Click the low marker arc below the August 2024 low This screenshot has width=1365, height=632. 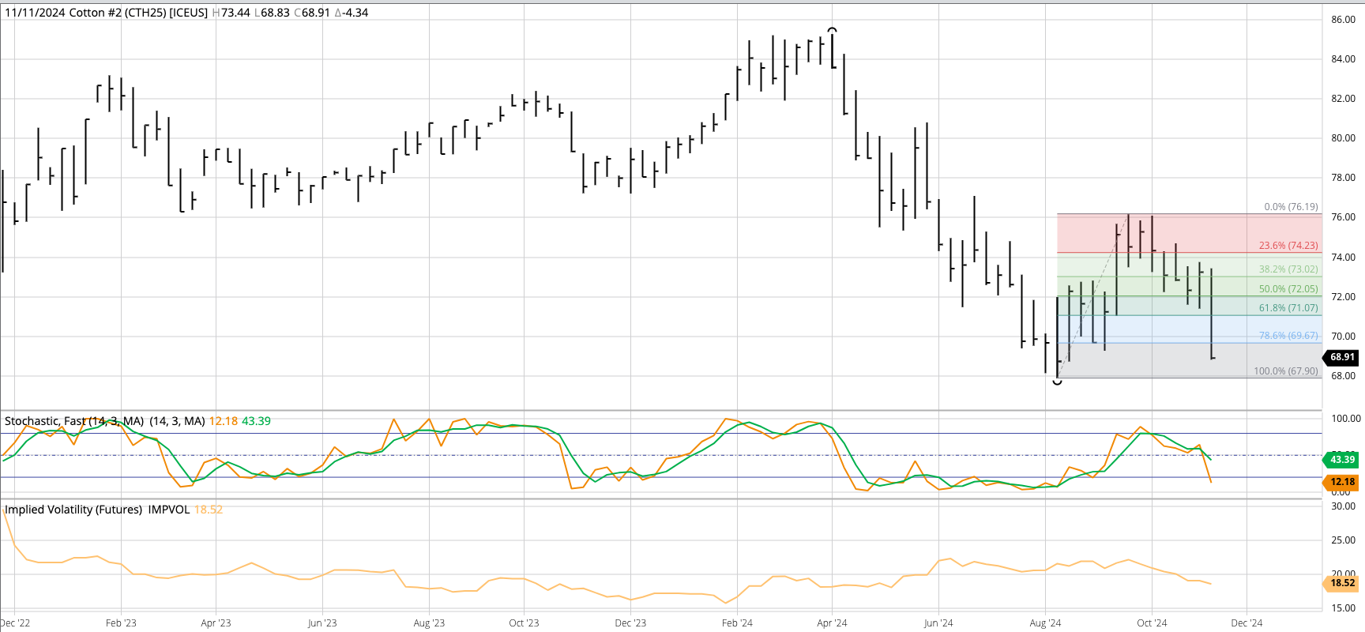pos(1058,382)
